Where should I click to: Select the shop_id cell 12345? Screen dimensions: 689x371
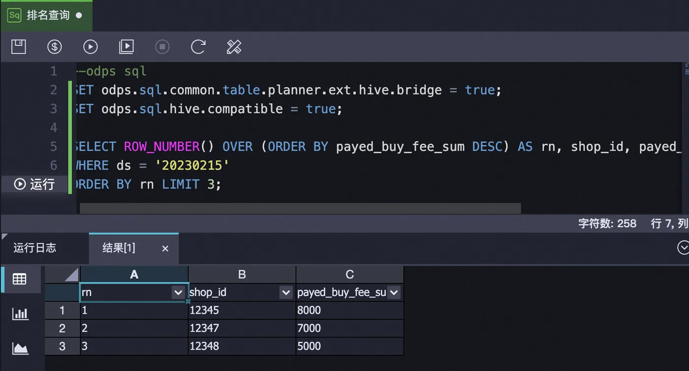click(x=242, y=310)
